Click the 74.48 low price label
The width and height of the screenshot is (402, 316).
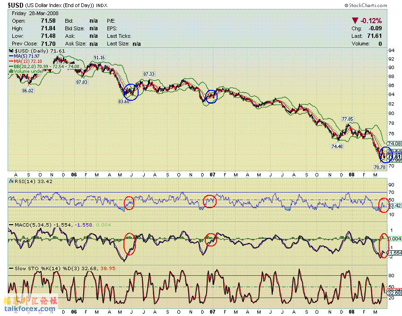pos(337,146)
